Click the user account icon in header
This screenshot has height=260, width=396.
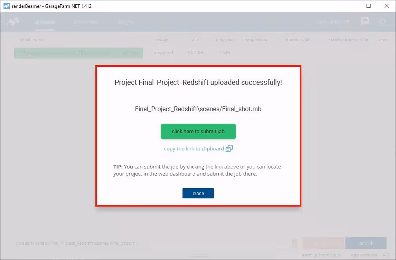[382, 21]
